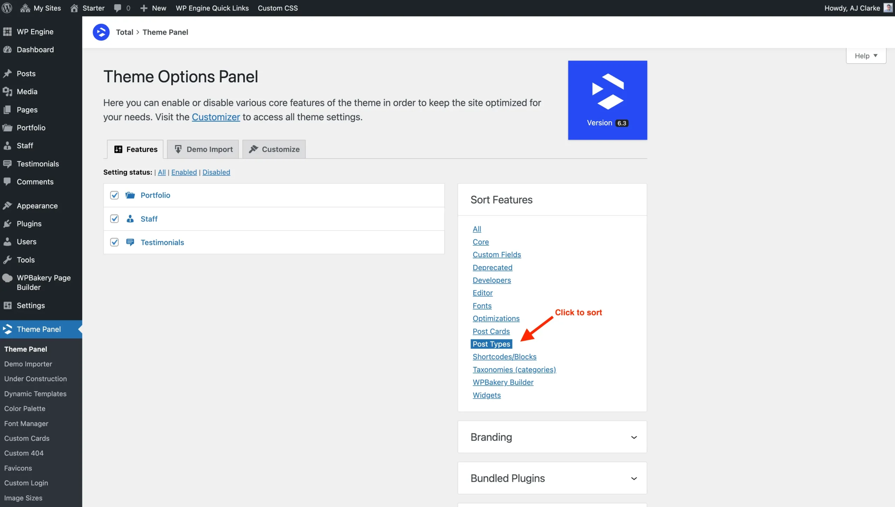Viewport: 895px width, 507px height.
Task: Click the Dashboard gauge icon
Action: pos(7,50)
